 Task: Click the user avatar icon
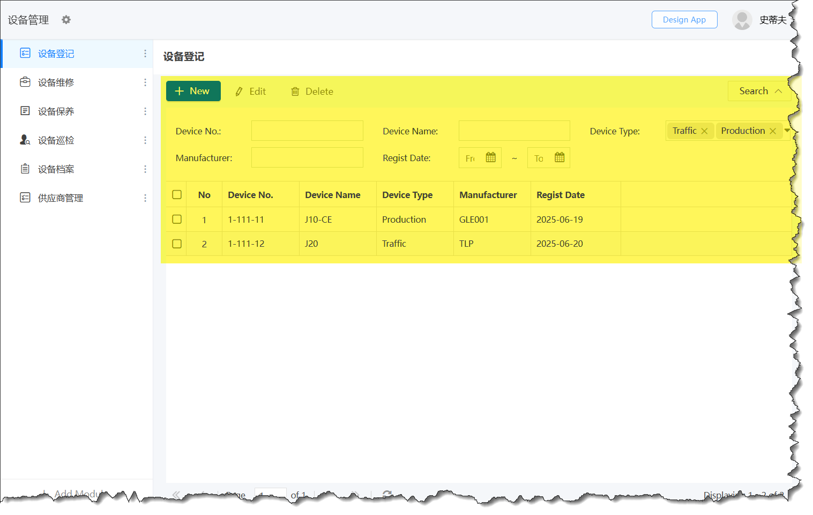click(742, 20)
